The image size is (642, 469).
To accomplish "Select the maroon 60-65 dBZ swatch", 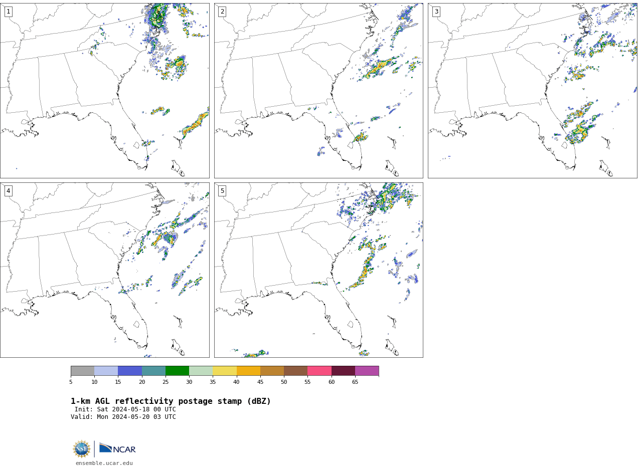I will point(343,371).
